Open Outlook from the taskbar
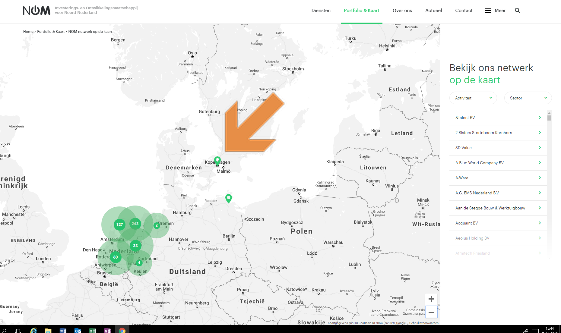The image size is (561, 333). click(78, 331)
